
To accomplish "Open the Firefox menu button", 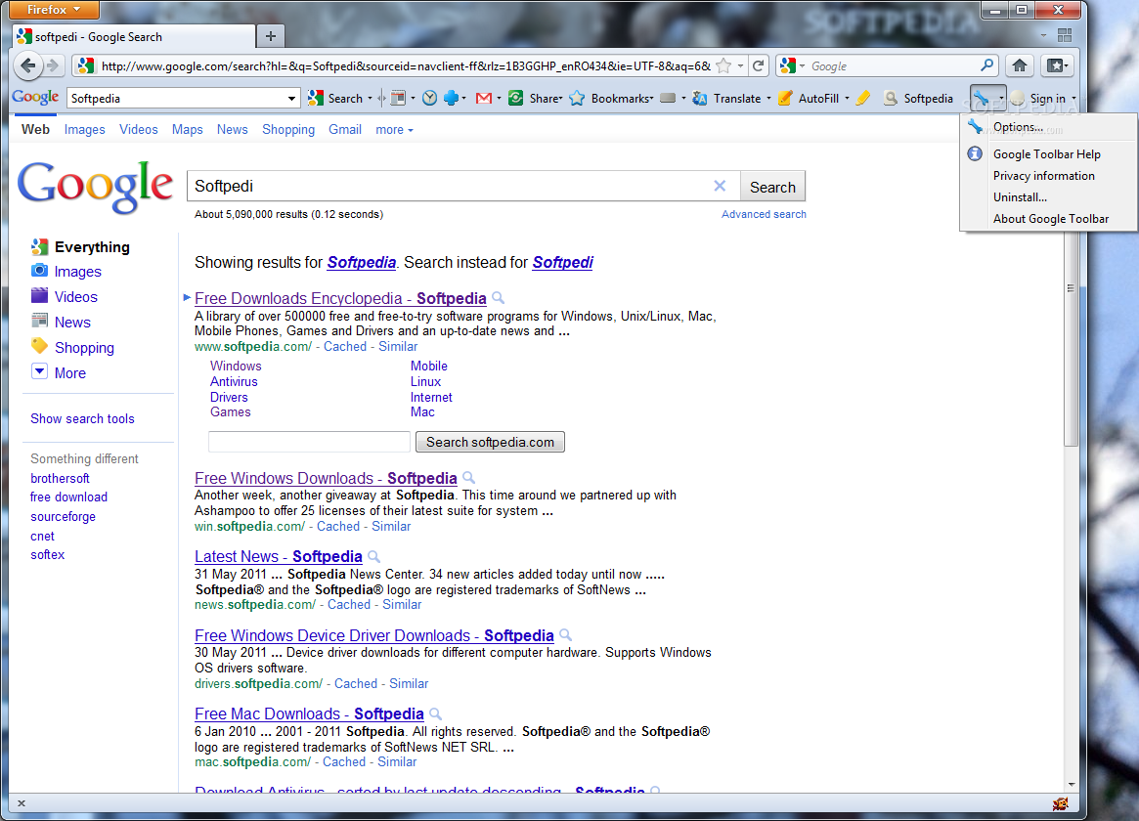I will pos(54,10).
